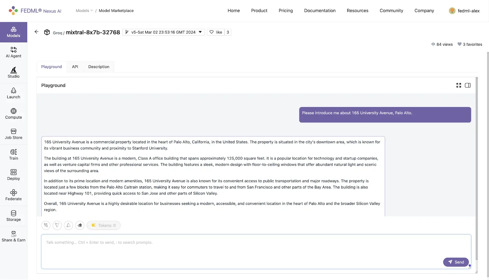489x280 pixels.
Task: Click the upward arrow icon above the input
Action: [68, 225]
